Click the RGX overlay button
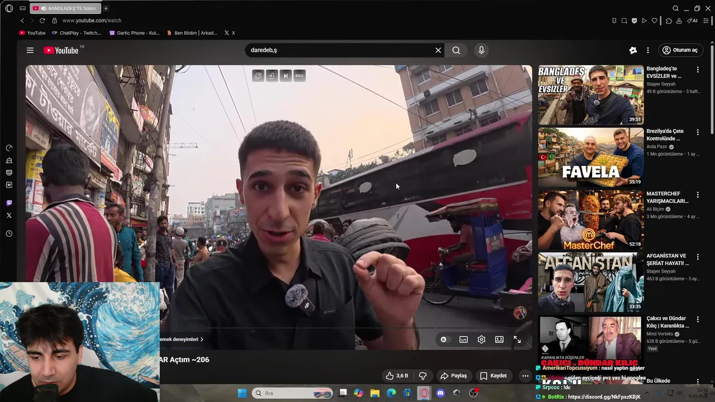715x402 pixels. point(299,76)
